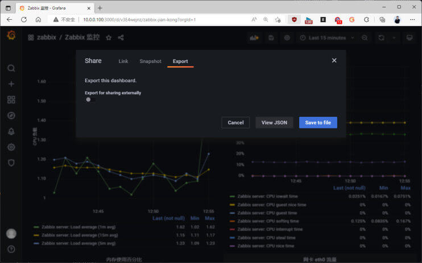
Task: Click the CPU guest nice time legend
Action: pyautogui.click(x=271, y=205)
